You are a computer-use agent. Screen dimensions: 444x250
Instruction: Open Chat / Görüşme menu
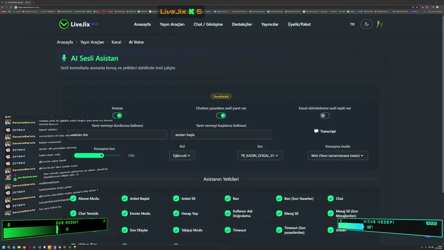click(x=208, y=24)
